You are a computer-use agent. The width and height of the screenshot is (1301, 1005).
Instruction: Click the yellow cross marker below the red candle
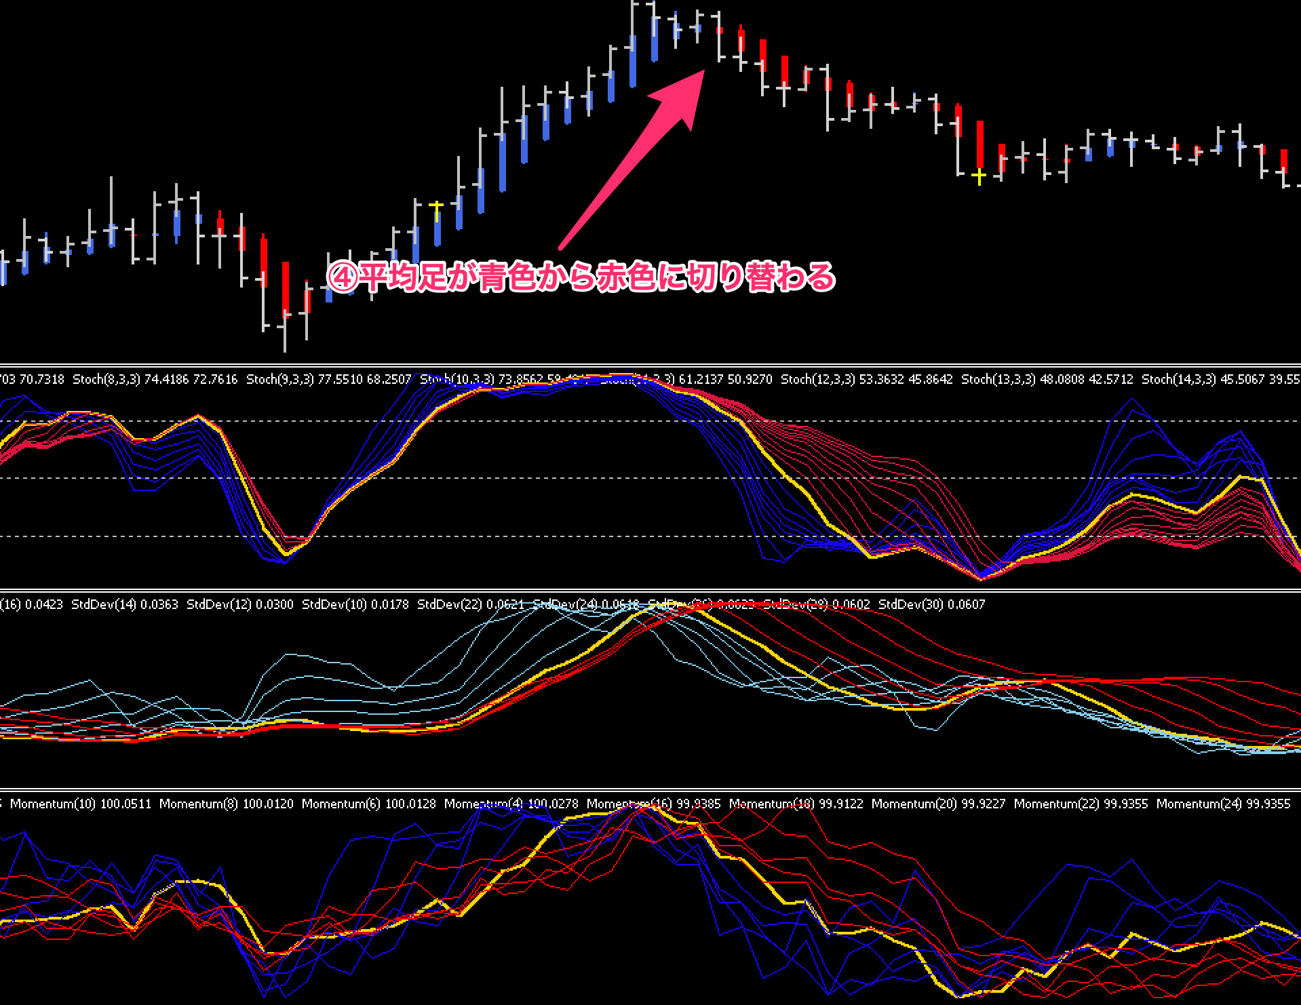[979, 177]
